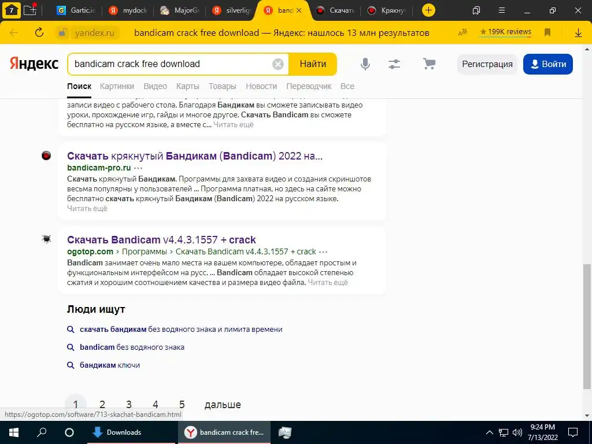Click the page title in the address bar
The image size is (592, 444).
click(282, 33)
